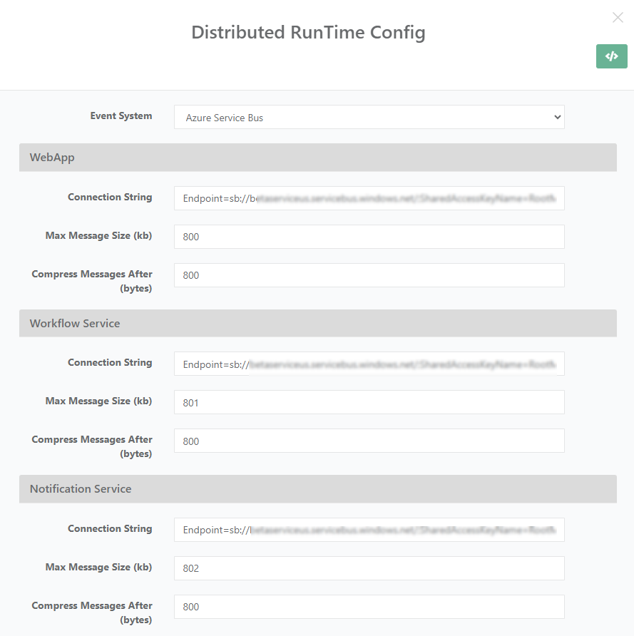Focus Workflow Service Compress Messages After input
The width and height of the screenshot is (634, 636).
(369, 441)
